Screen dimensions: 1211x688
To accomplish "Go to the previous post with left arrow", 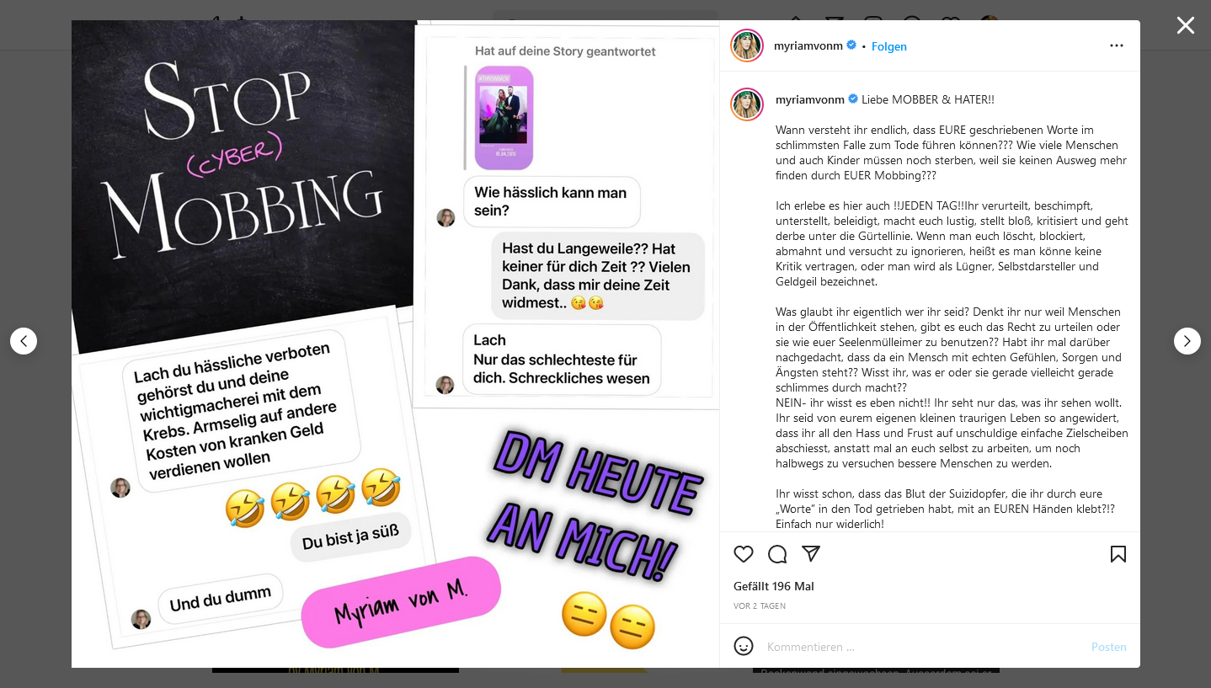I will [x=24, y=341].
